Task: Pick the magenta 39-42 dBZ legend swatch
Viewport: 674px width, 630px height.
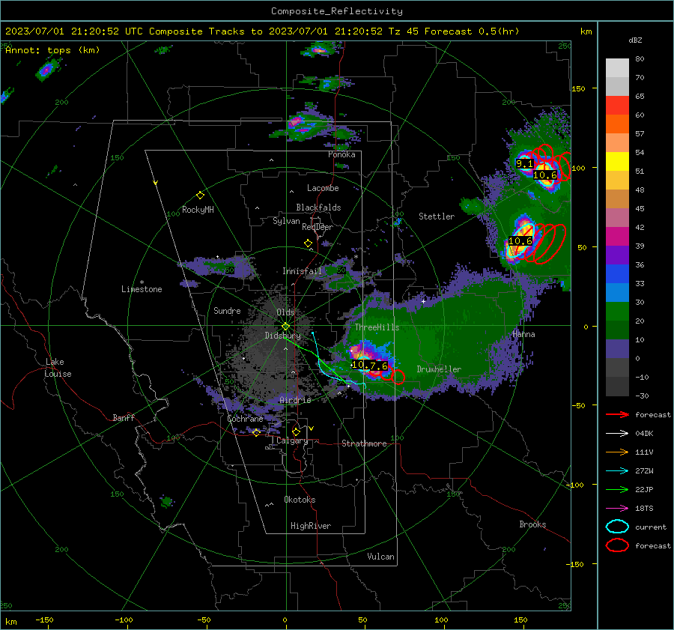Action: [x=617, y=237]
